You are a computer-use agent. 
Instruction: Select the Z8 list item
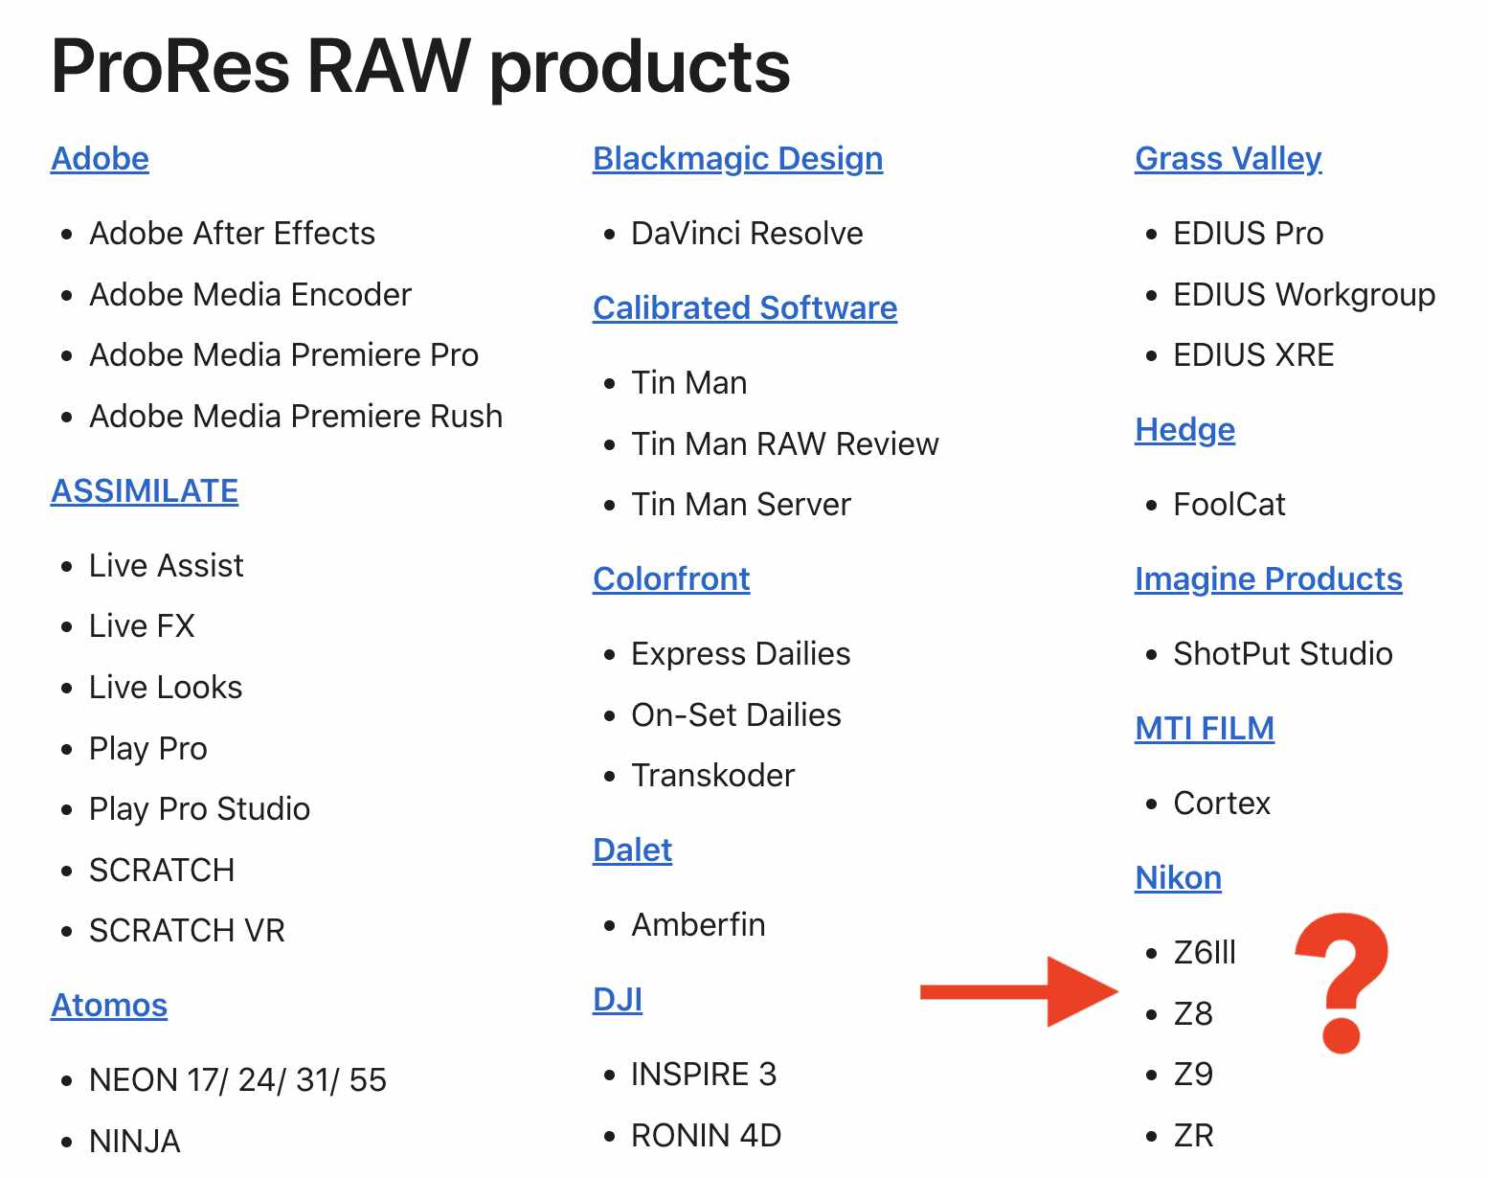point(1193,1014)
